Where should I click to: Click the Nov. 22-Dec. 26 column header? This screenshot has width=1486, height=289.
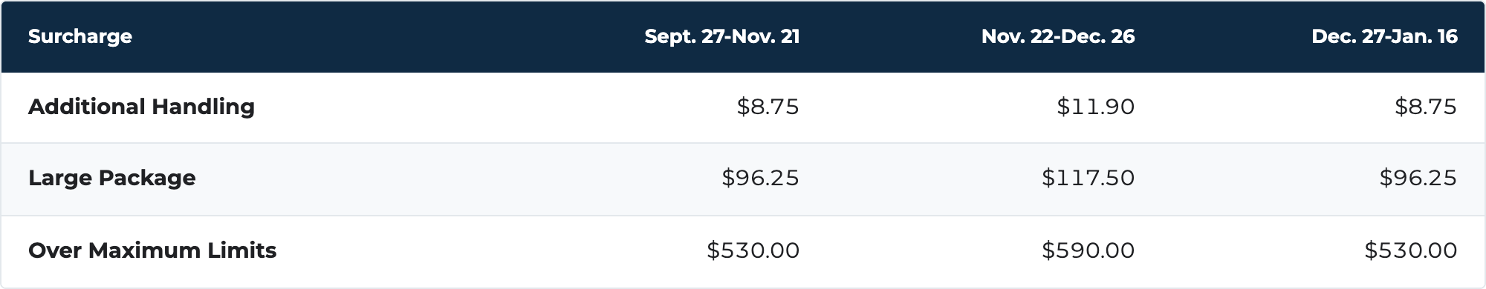coord(1058,36)
